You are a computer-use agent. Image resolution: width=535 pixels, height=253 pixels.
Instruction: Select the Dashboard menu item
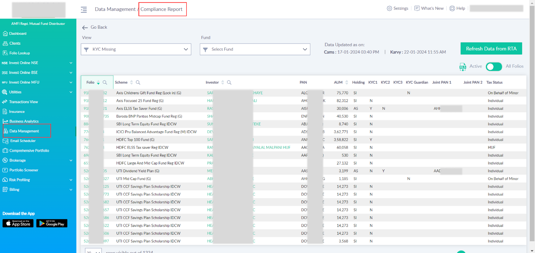click(18, 34)
